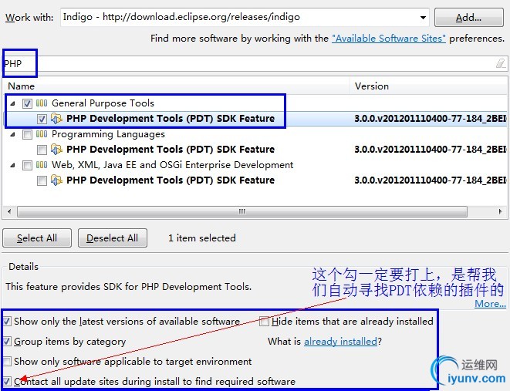Click the horizontal scrollbar left arrow

click(9, 211)
